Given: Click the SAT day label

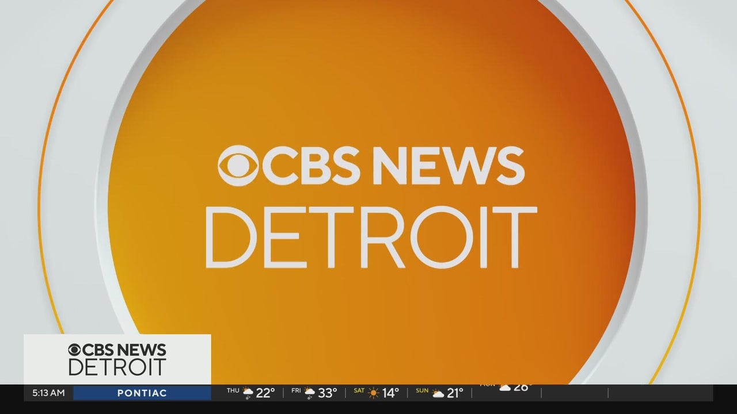Looking at the screenshot, I should click(x=359, y=391).
